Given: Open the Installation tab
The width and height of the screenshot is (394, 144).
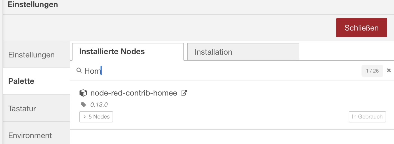Looking at the screenshot, I should (x=213, y=52).
